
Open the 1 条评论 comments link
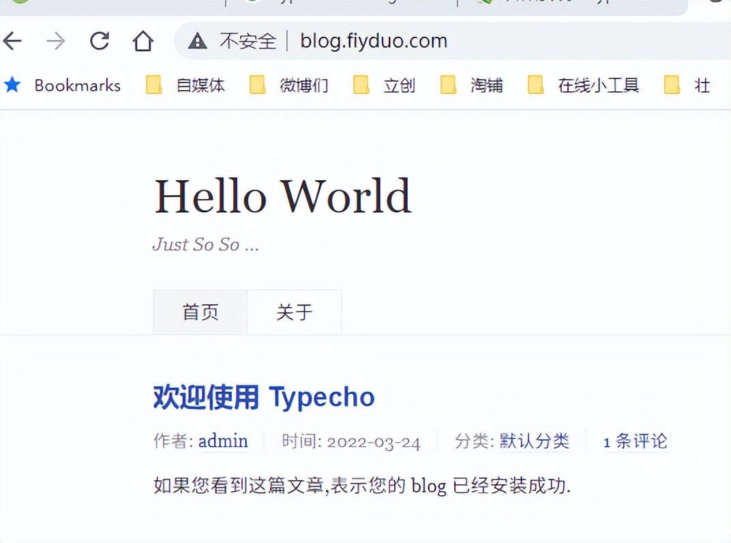point(636,441)
